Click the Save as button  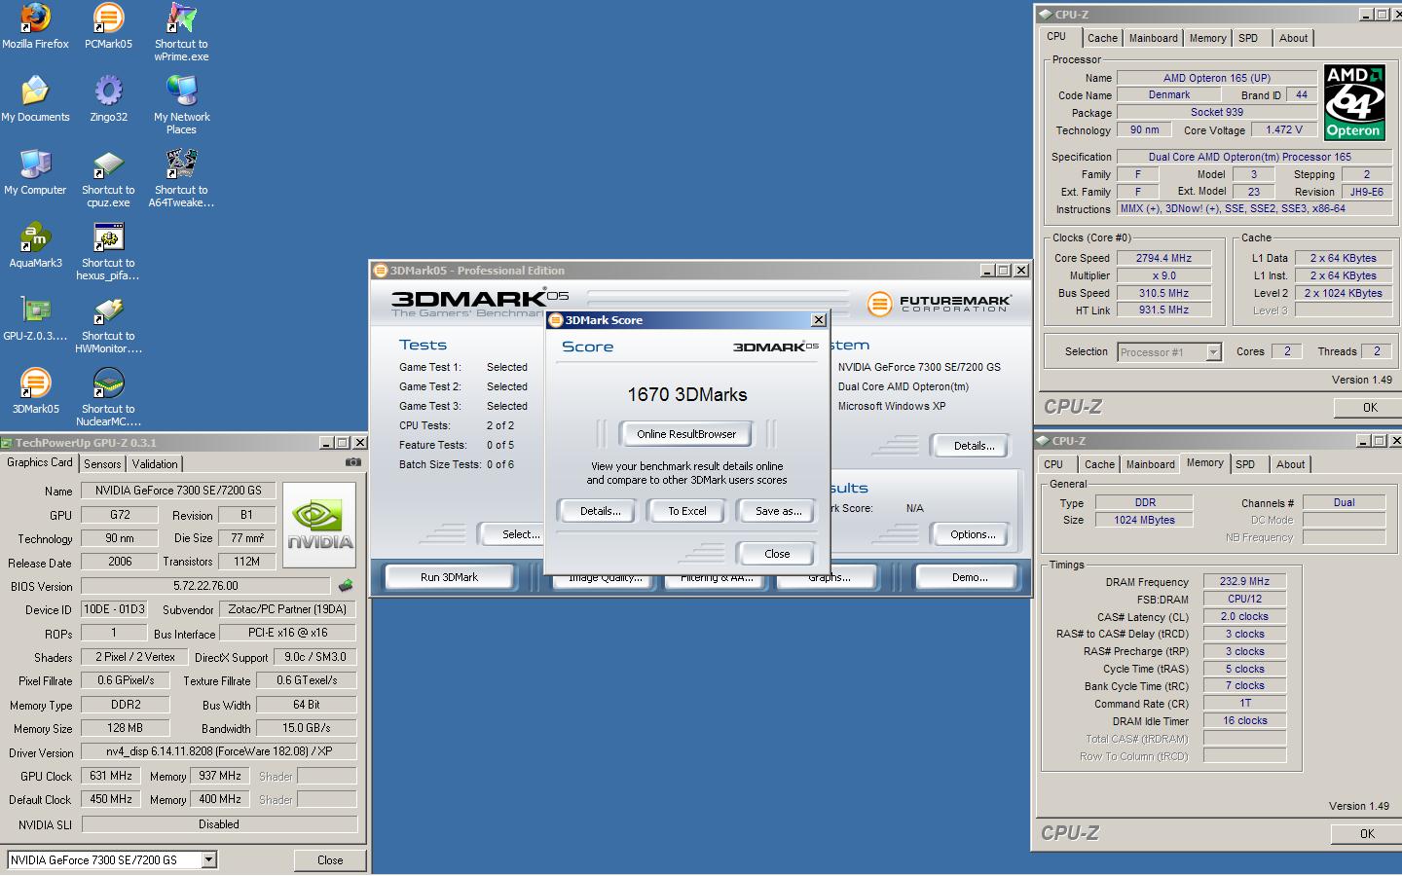pos(778,511)
